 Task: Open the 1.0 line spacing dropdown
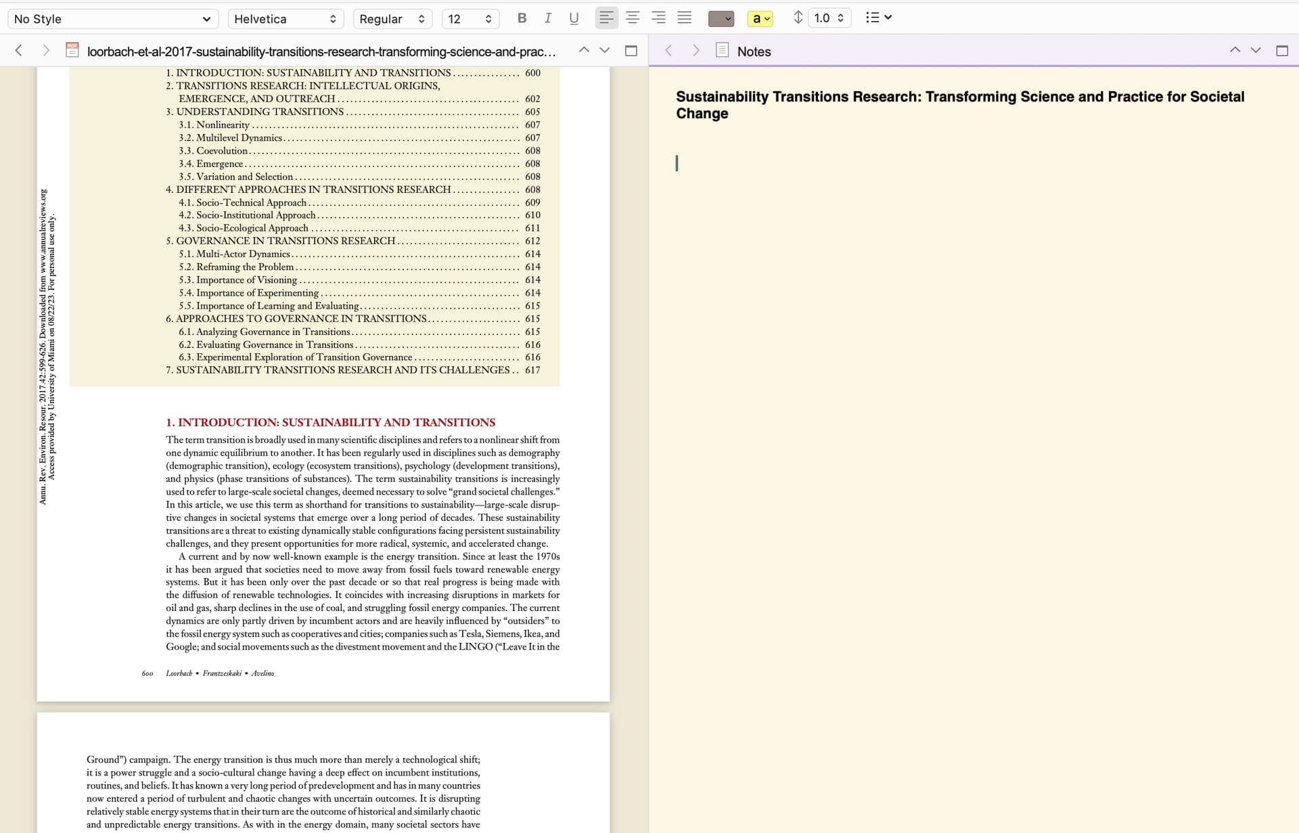click(x=829, y=18)
